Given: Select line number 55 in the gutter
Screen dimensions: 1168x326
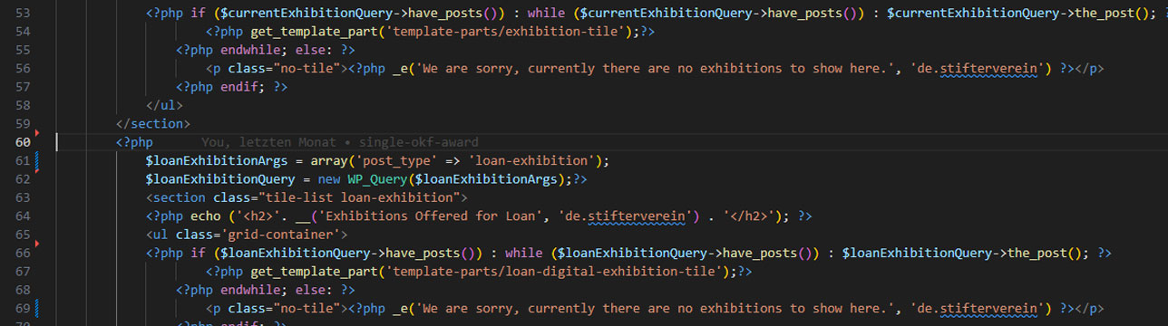Looking at the screenshot, I should tap(24, 50).
